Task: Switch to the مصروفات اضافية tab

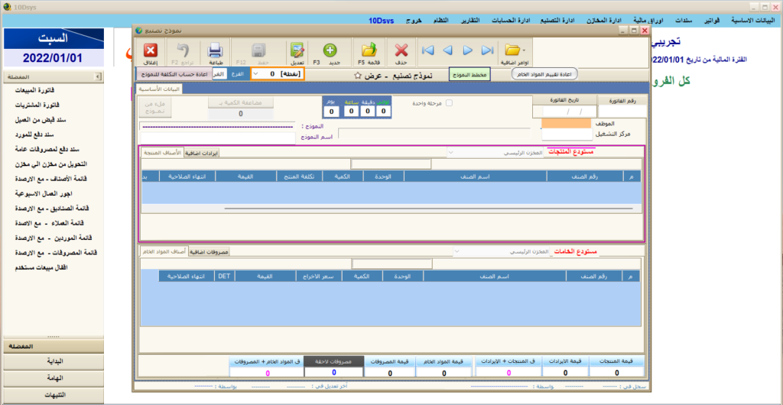Action: pyautogui.click(x=210, y=252)
